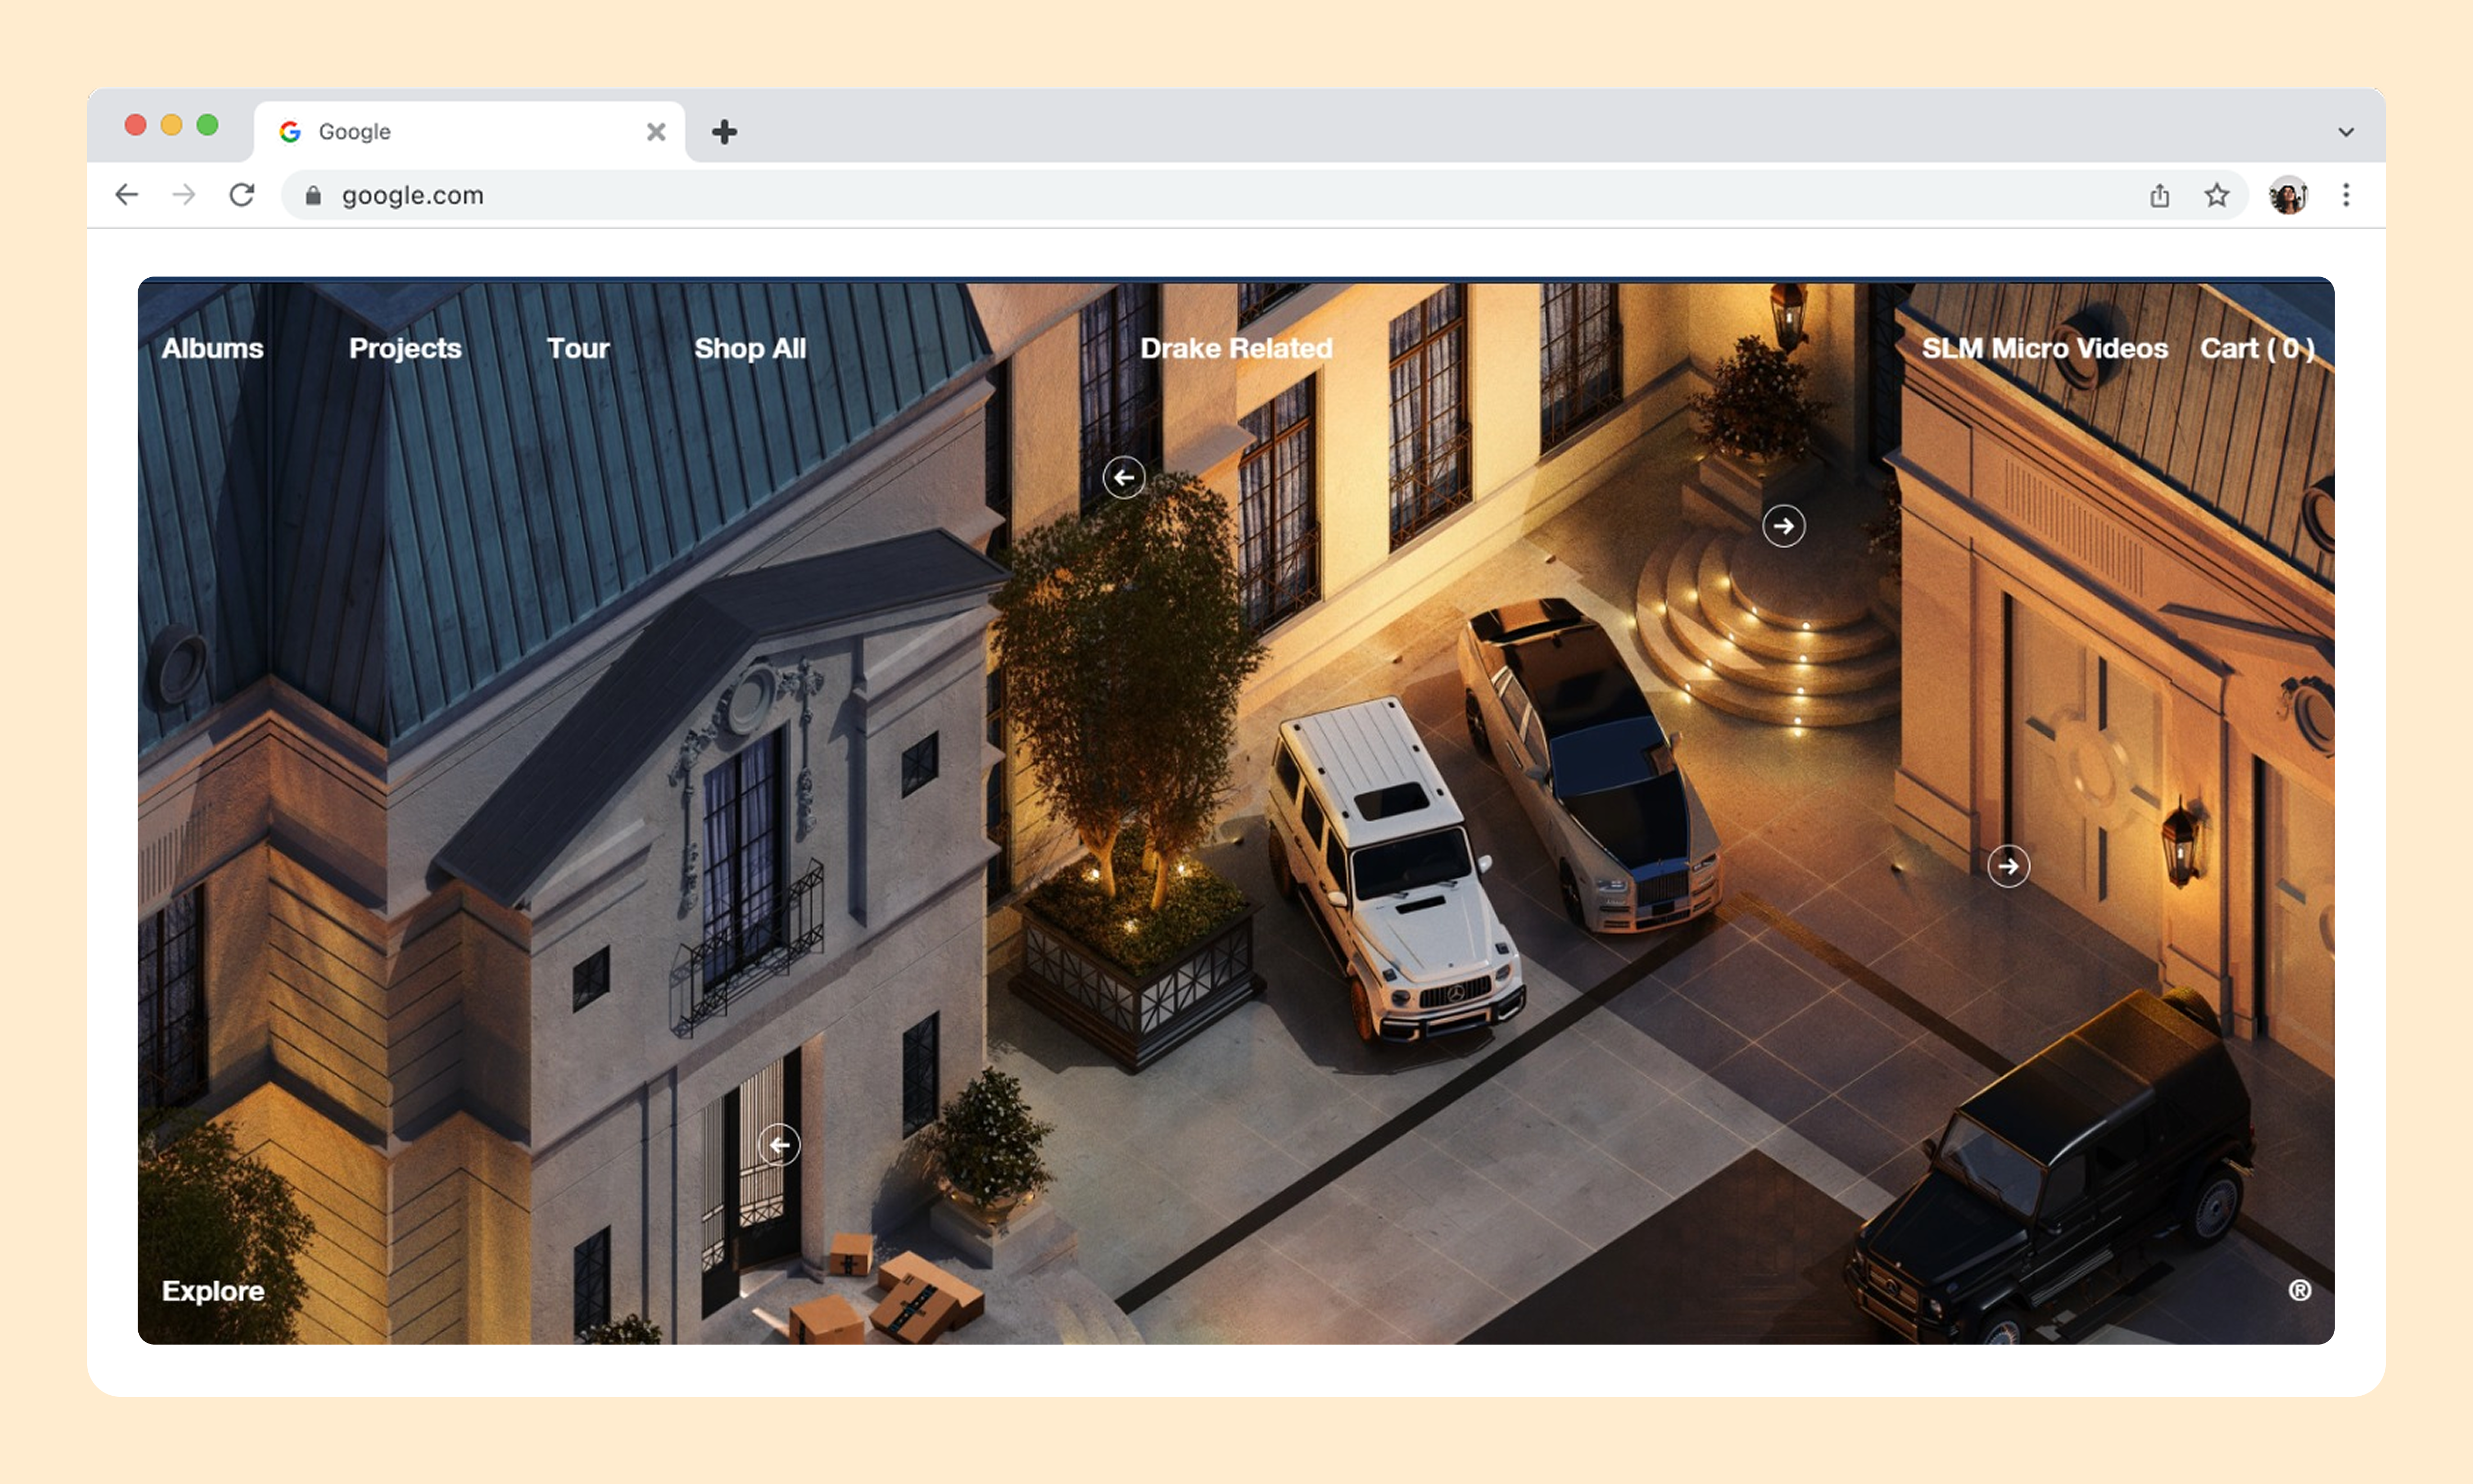The height and width of the screenshot is (1484, 2473).
Task: Open a new browser tab
Action: pyautogui.click(x=724, y=132)
